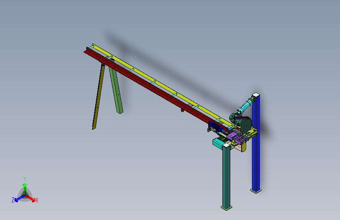340x220 pixels.
Task: Select the dark green circular disc
Action: pos(246,126)
